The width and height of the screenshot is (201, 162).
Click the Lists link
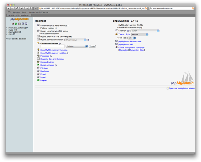point(142,50)
